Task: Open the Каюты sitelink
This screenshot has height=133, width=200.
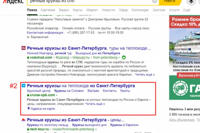Action: pyautogui.click(x=125, y=91)
